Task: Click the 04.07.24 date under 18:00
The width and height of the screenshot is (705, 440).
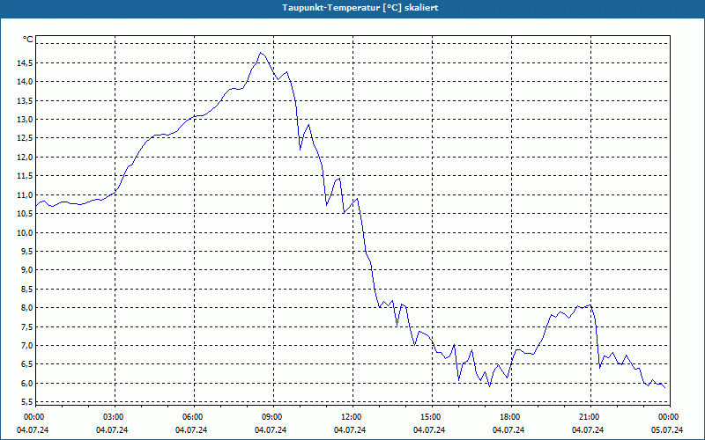Action: [508, 430]
